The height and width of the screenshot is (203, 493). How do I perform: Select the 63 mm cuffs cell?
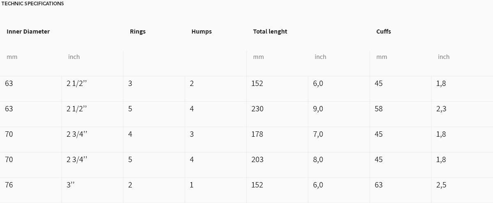(x=378, y=185)
